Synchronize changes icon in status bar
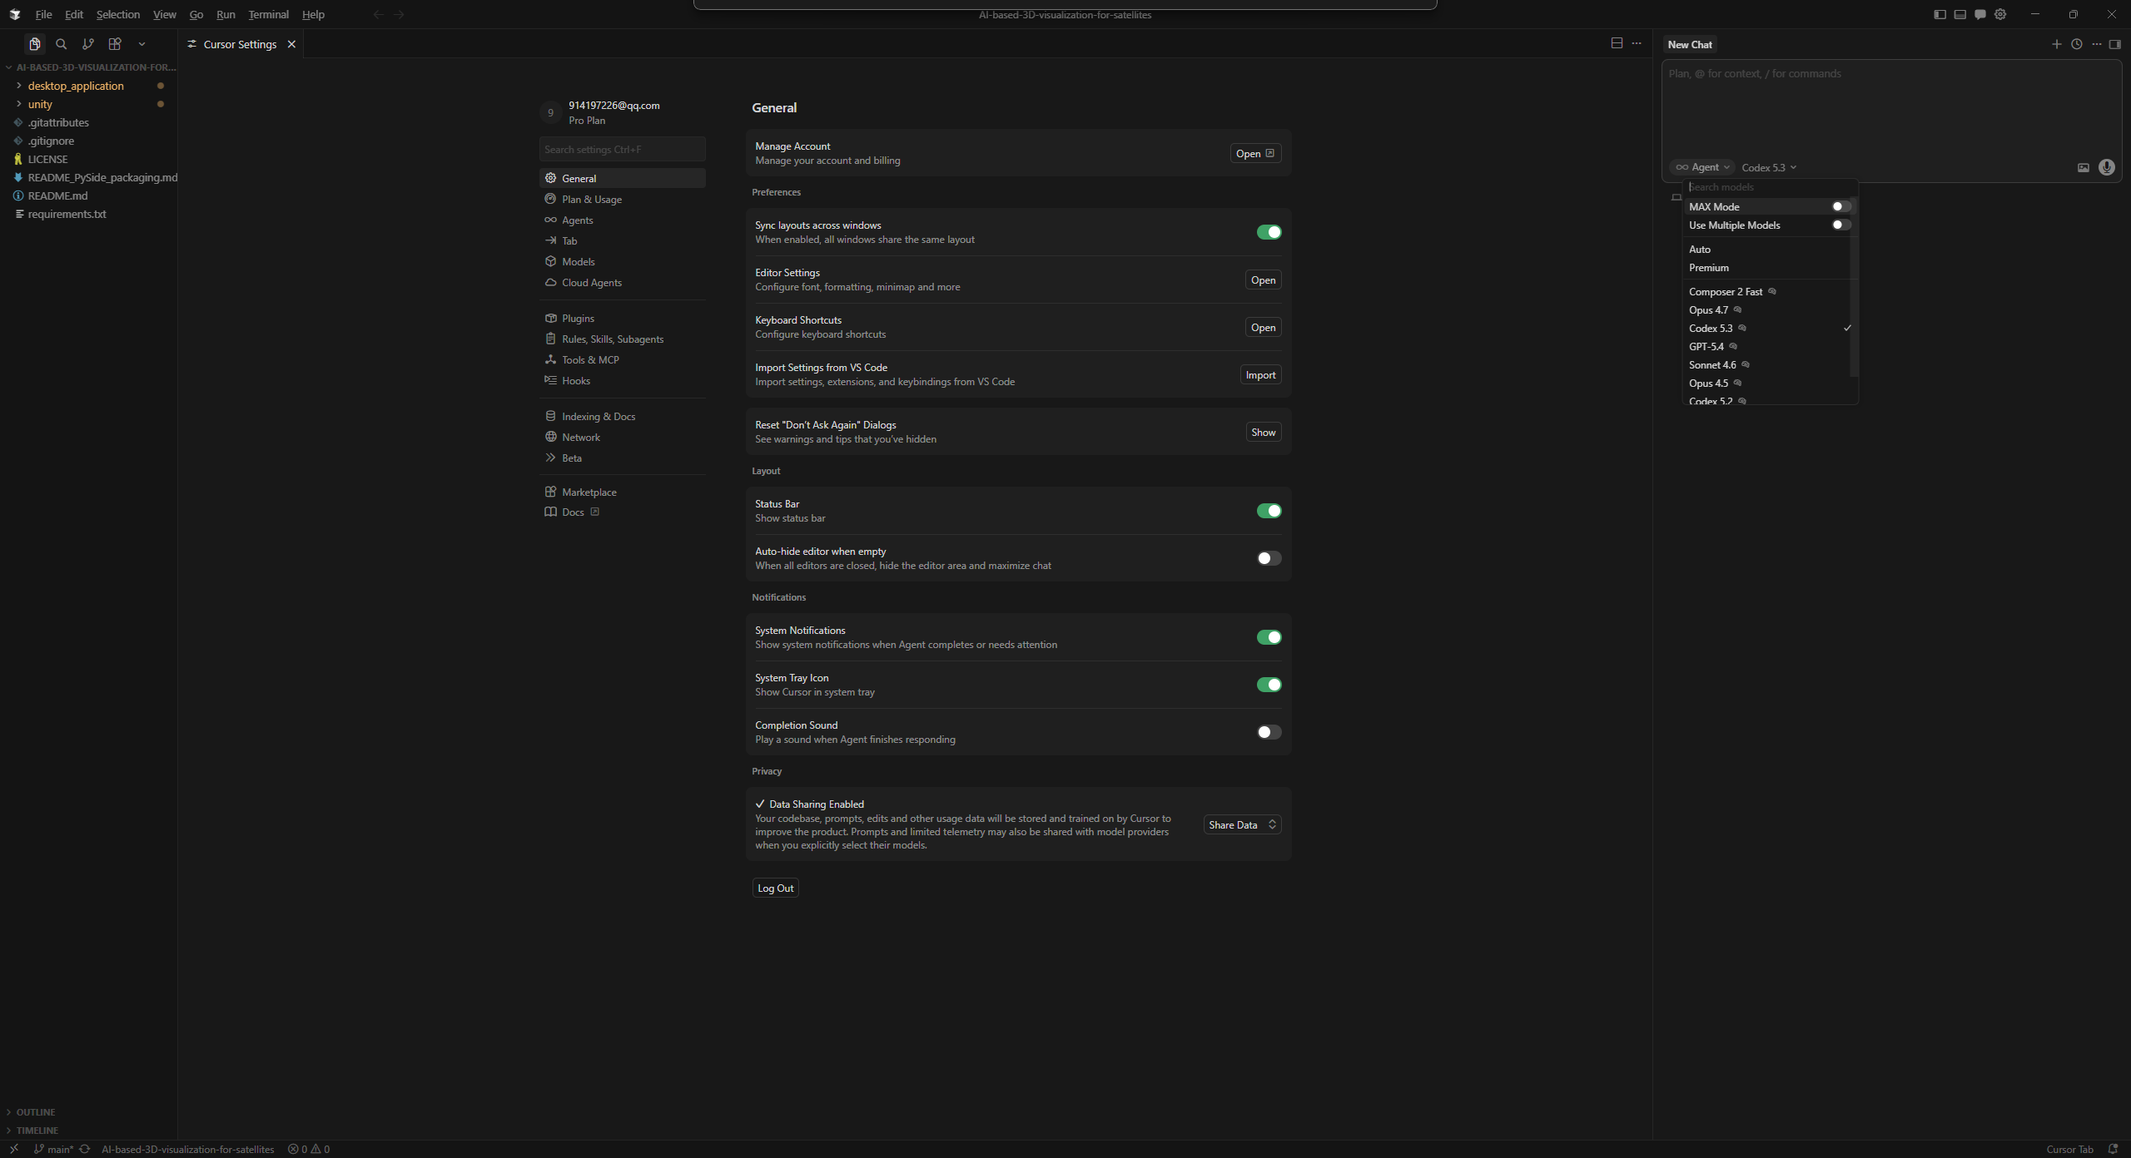Screen dimensions: 2131x1158 click(x=84, y=1149)
